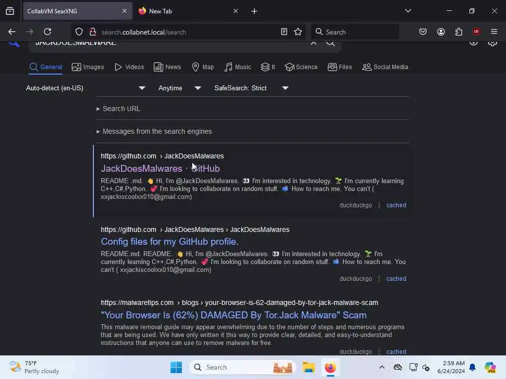Toggle reader view icon

tap(284, 32)
